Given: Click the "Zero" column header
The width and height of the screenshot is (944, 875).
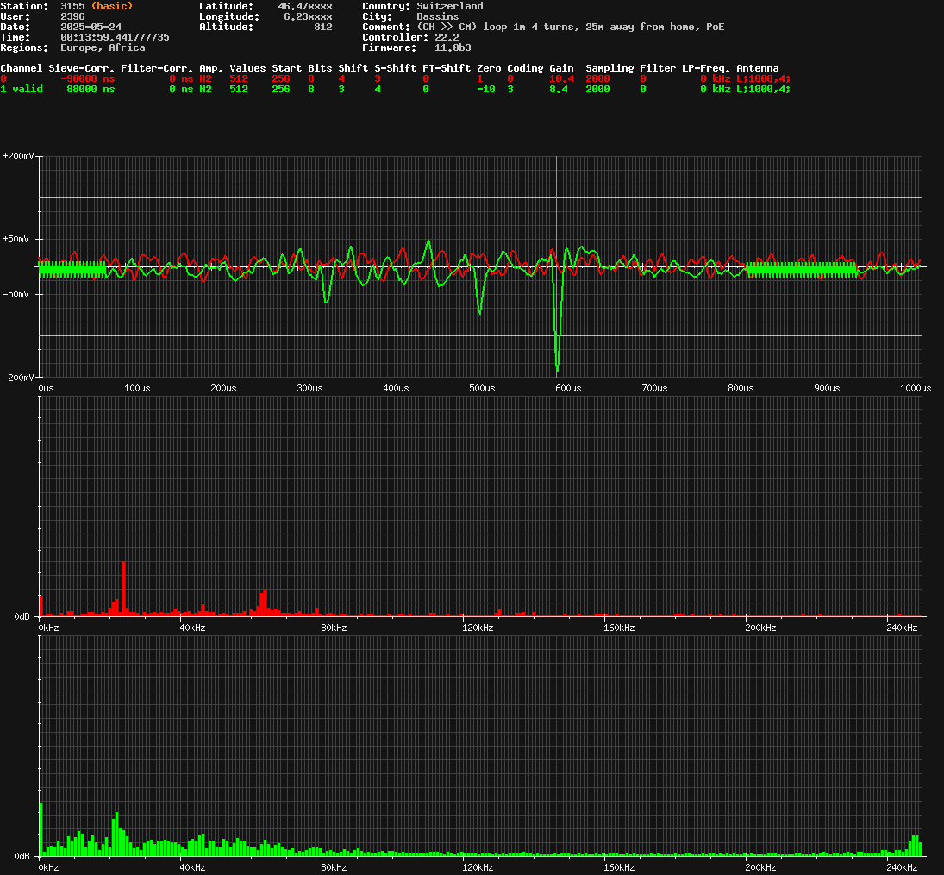Looking at the screenshot, I should tap(489, 68).
